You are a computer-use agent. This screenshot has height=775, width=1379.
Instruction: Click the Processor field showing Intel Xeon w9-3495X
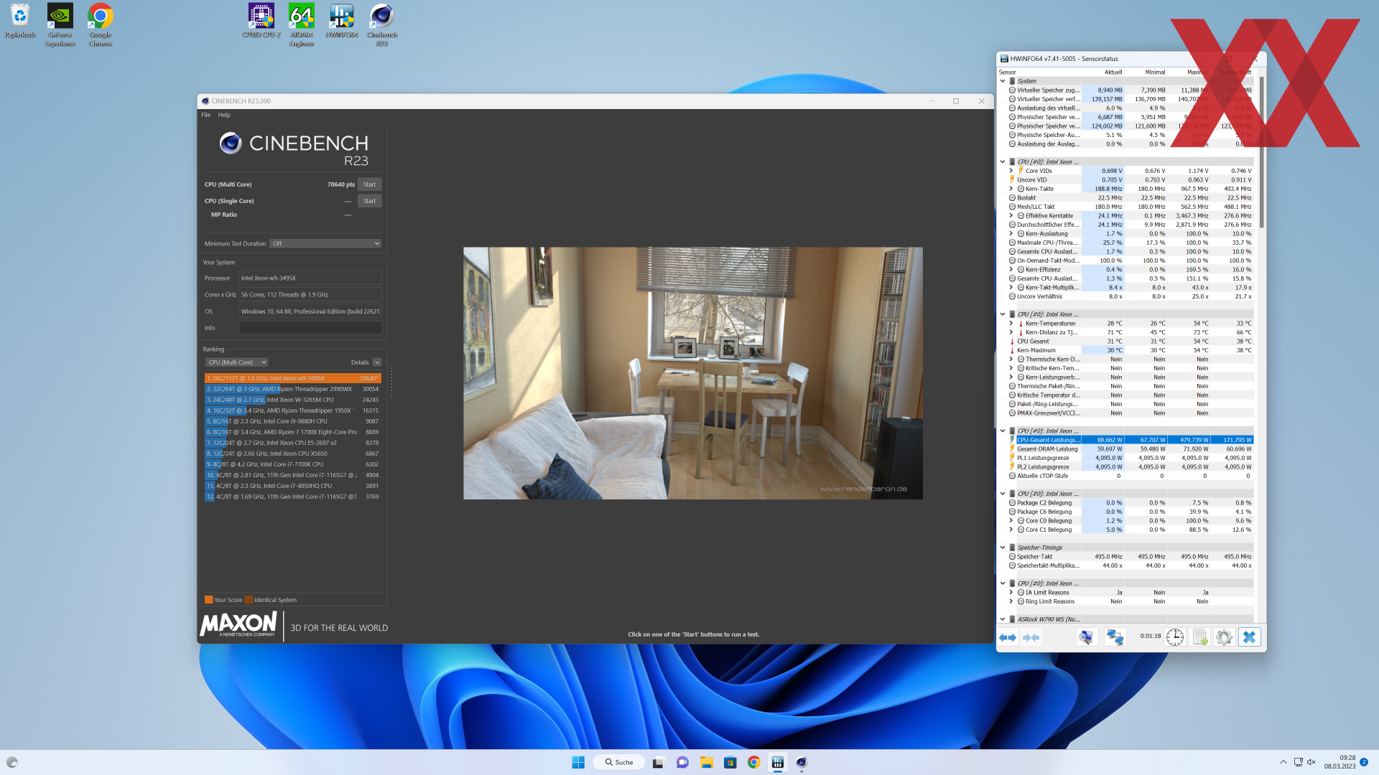[310, 278]
